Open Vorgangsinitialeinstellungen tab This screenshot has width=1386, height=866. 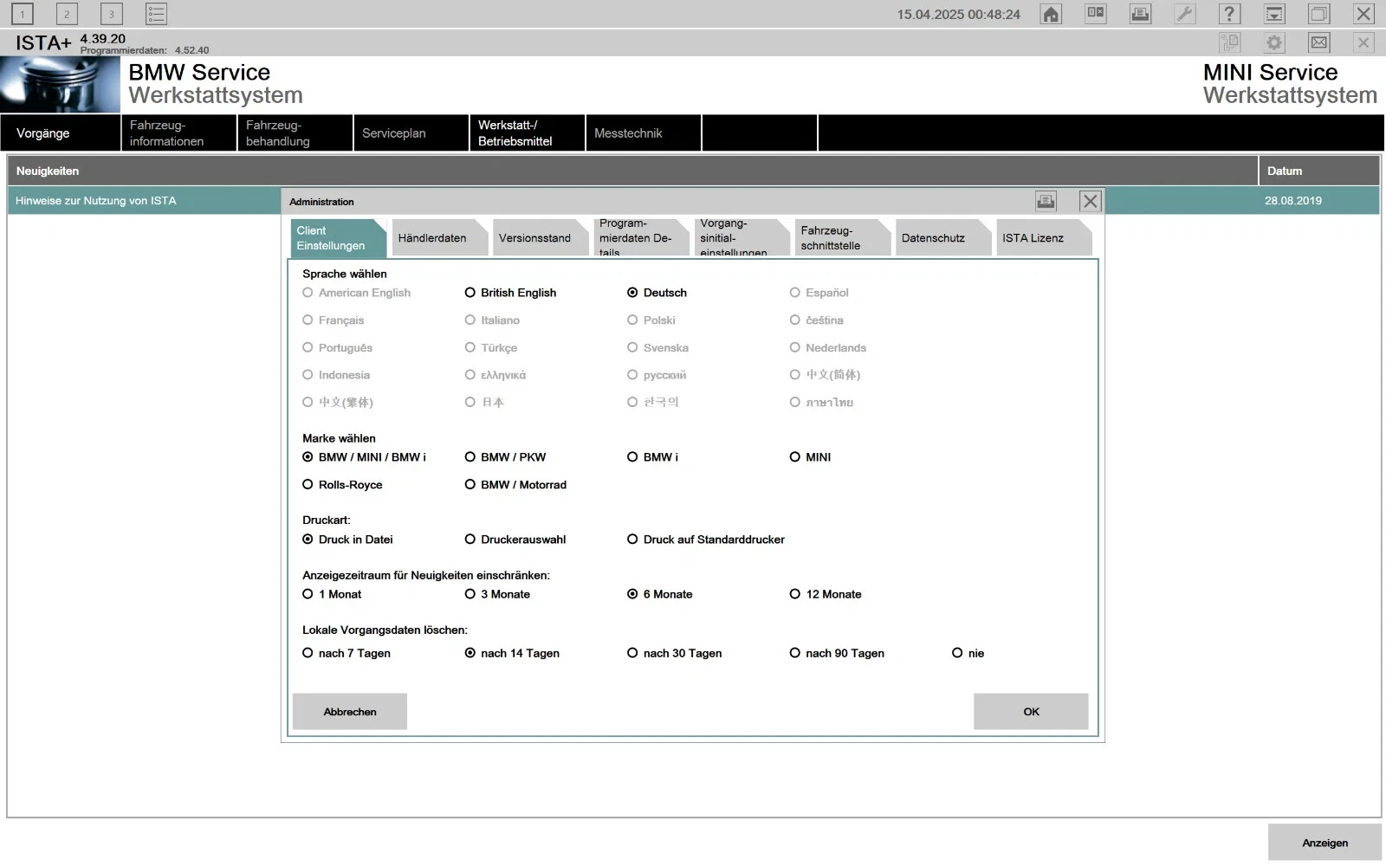pos(742,238)
